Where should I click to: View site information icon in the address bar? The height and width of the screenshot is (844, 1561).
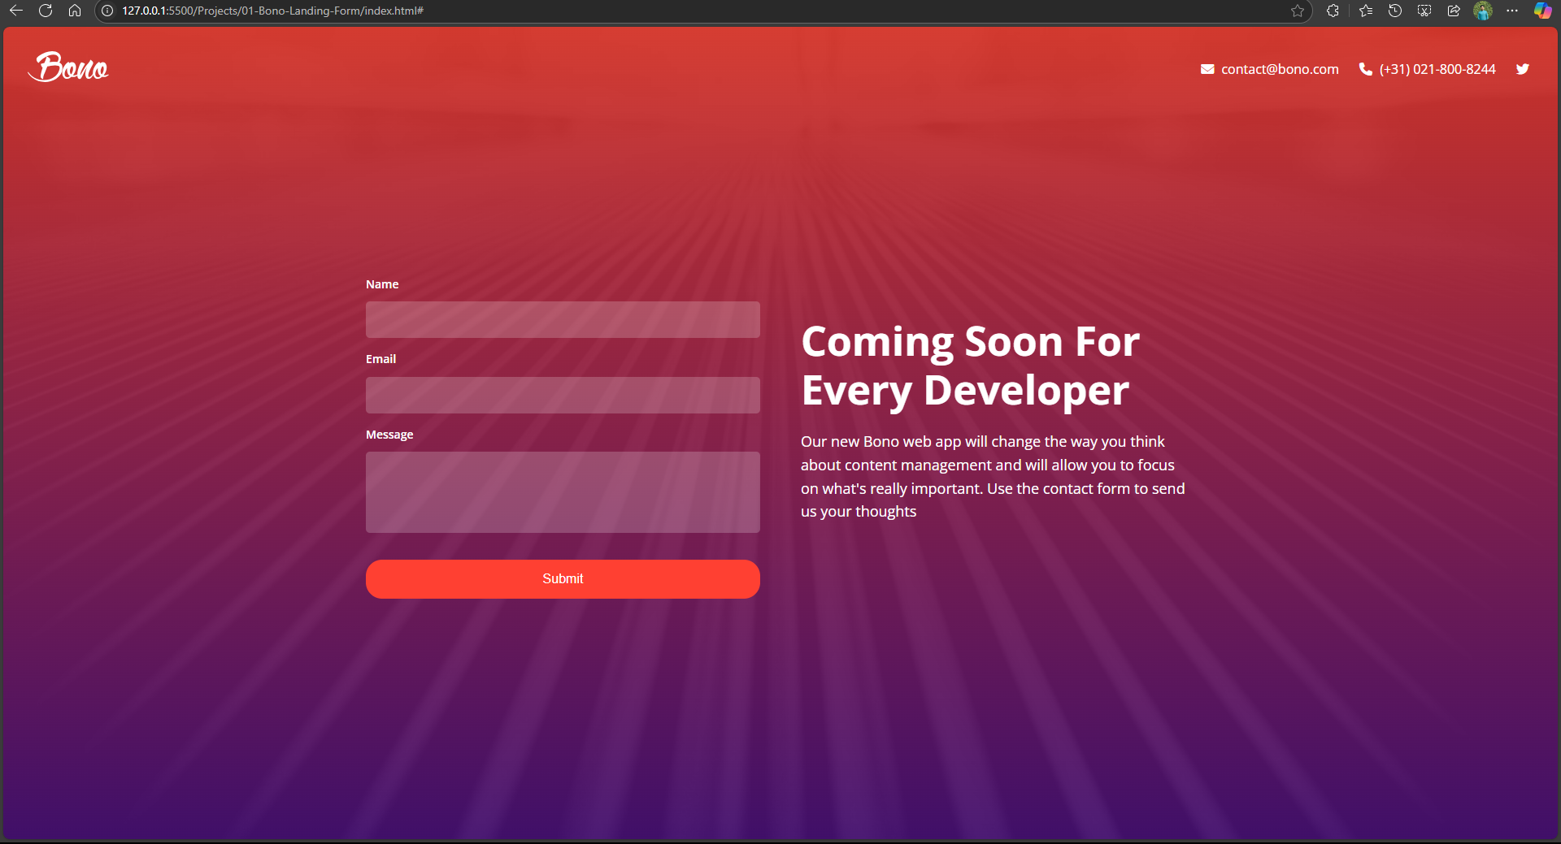click(x=107, y=11)
